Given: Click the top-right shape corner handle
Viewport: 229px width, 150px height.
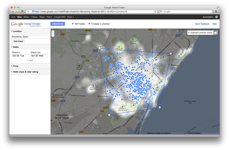Looking at the screenshot, I should point(171,54).
